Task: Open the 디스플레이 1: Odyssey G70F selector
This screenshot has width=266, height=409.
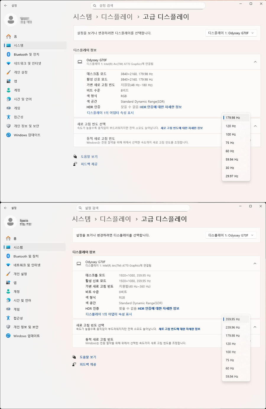Action: [231, 33]
